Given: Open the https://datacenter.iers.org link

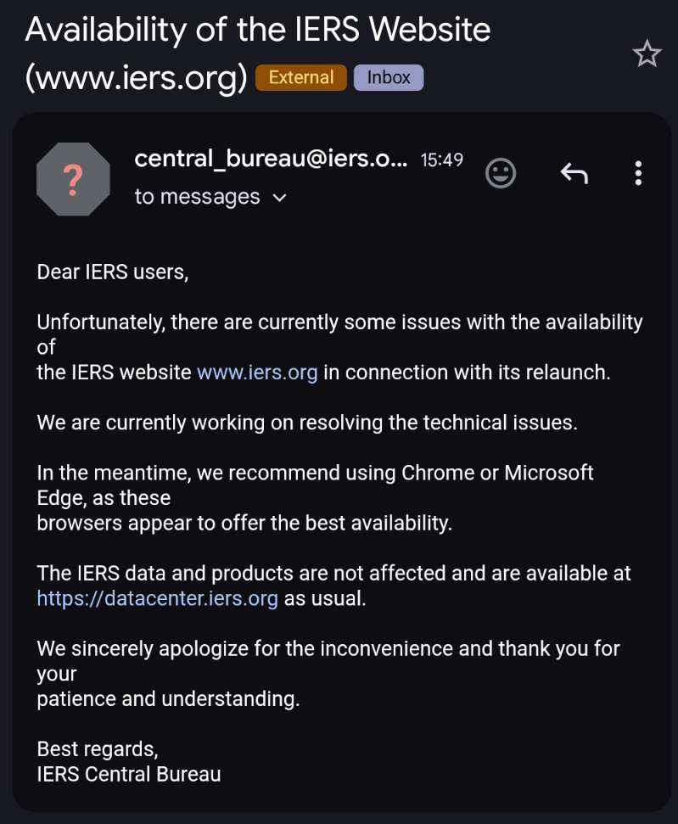Looking at the screenshot, I should point(158,598).
